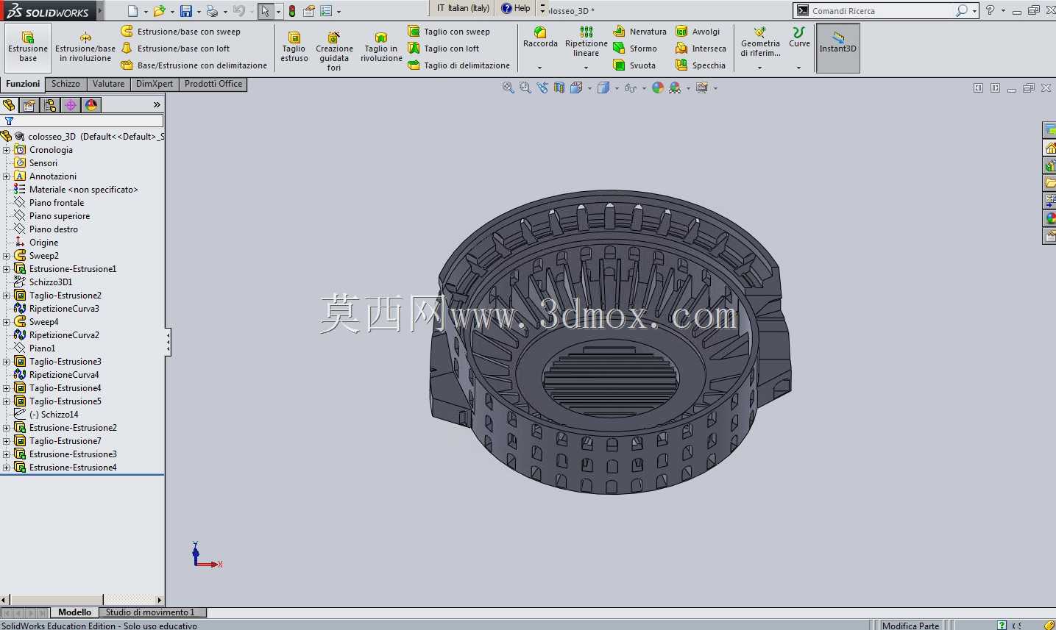Select Taglio di delimitazione
1056x630 pixels.
point(459,65)
